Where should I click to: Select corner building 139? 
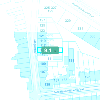pyautogui.click(x=47, y=84)
